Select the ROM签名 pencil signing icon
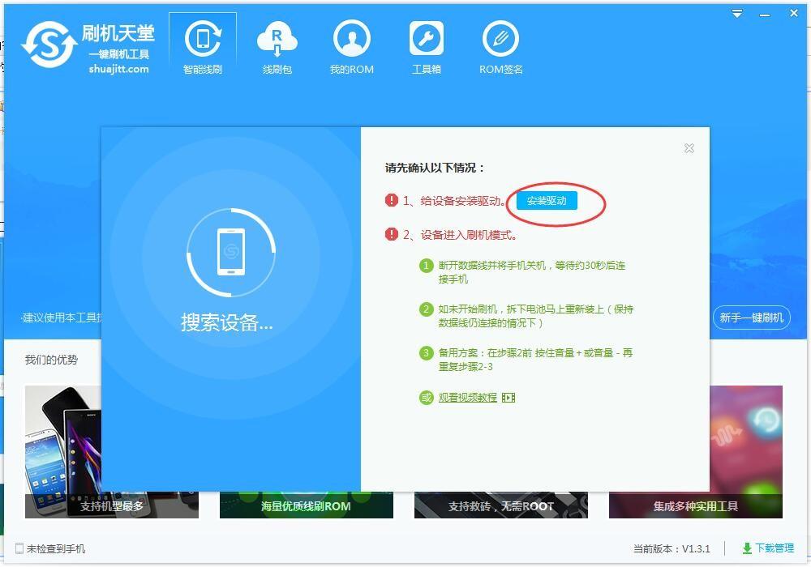 [x=501, y=39]
